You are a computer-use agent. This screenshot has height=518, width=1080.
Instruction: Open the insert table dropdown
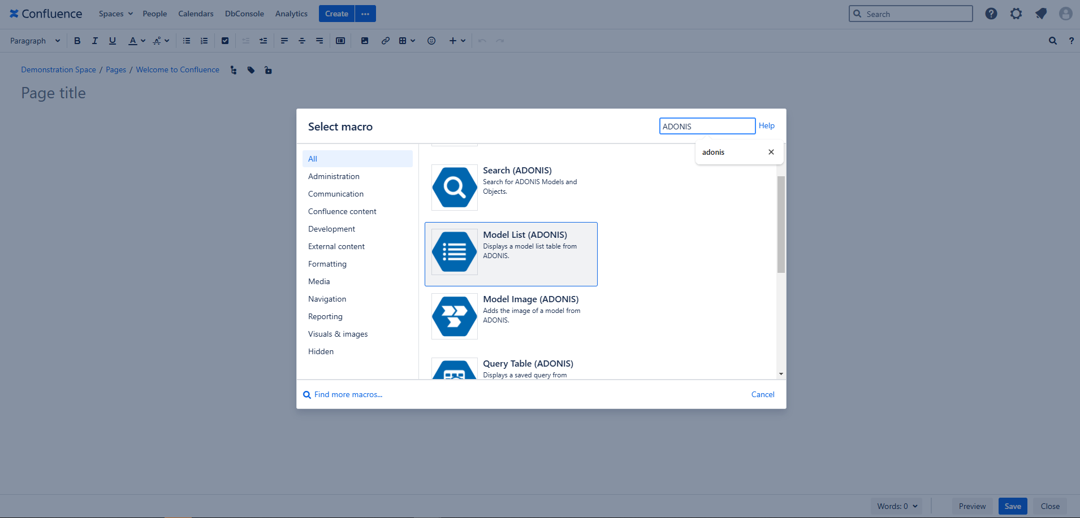[x=406, y=40]
